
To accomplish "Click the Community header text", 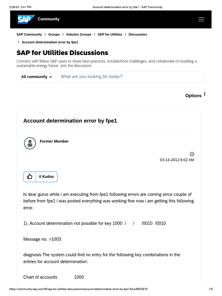I will click(x=49, y=19).
